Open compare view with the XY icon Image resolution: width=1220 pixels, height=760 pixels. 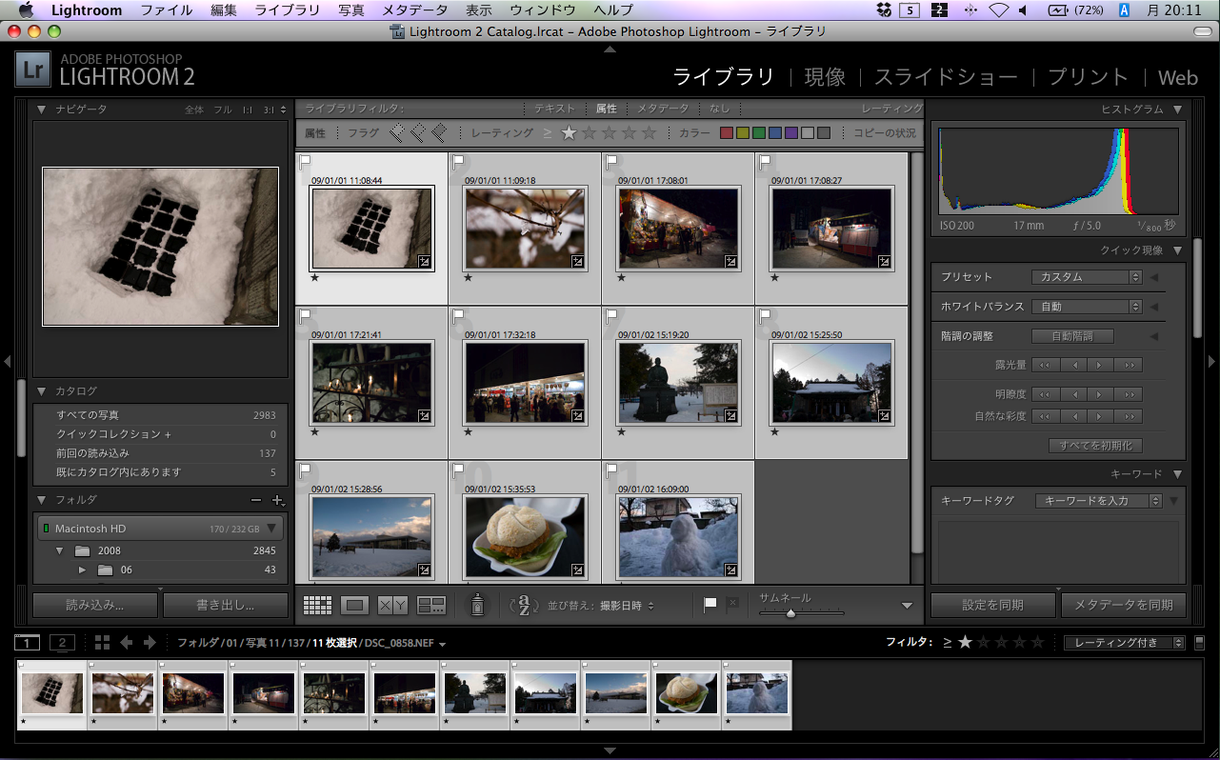[x=392, y=605]
